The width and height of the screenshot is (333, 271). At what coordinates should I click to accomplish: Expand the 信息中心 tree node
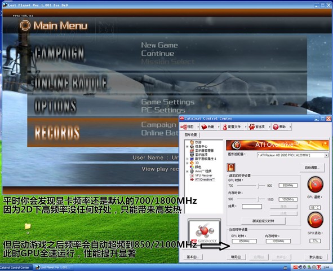pyautogui.click(x=187, y=147)
